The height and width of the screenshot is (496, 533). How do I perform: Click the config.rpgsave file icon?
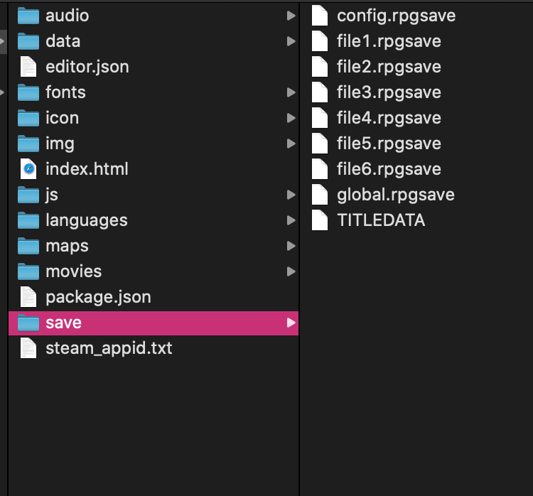[x=321, y=16]
